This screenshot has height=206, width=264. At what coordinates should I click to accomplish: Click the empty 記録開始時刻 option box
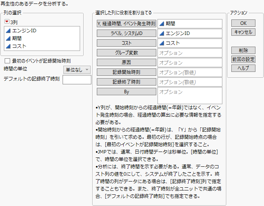[x=190, y=73]
